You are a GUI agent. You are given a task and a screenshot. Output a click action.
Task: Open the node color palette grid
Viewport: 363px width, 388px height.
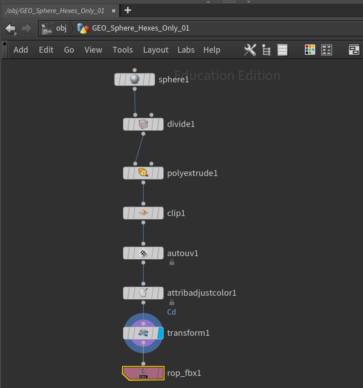[310, 50]
